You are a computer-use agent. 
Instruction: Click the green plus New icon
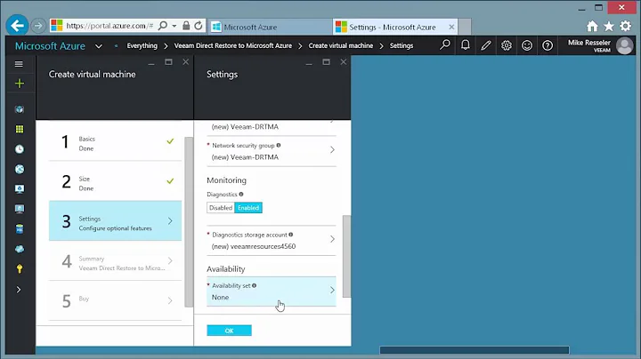(x=20, y=84)
